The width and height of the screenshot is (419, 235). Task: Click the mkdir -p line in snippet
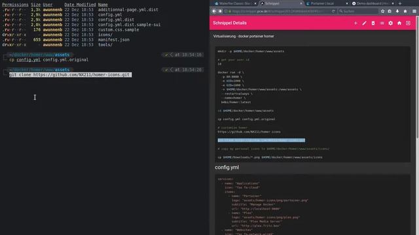(x=251, y=51)
